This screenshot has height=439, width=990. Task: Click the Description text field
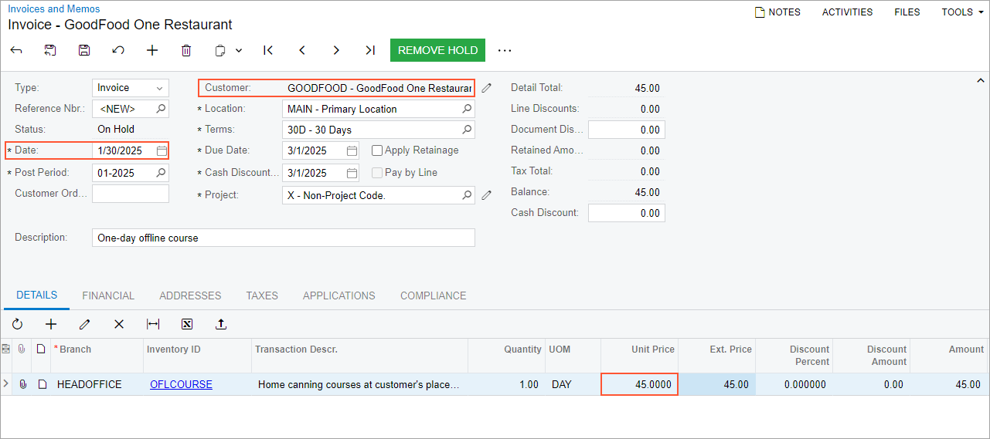pyautogui.click(x=283, y=238)
